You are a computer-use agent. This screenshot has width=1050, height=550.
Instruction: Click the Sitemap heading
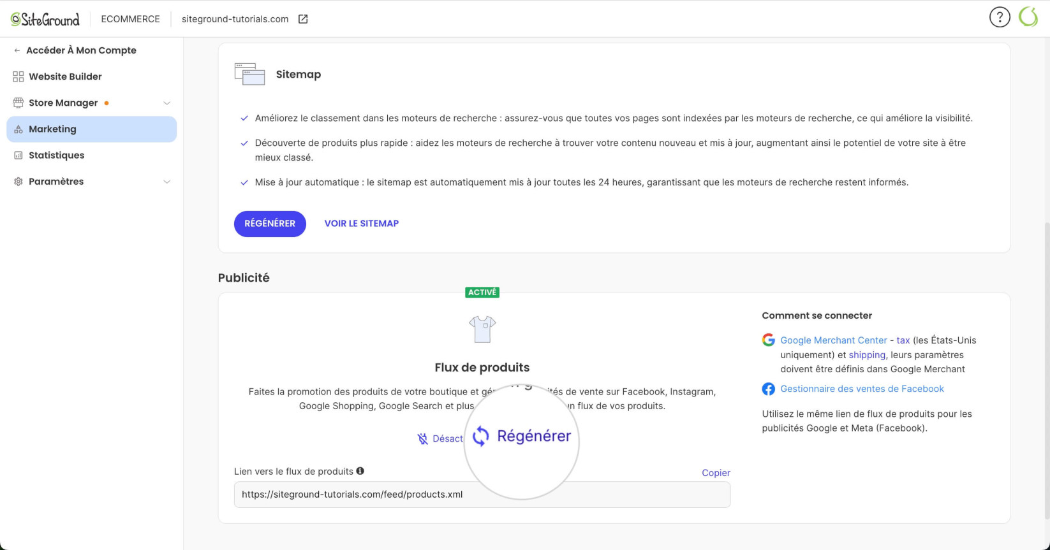coord(299,75)
